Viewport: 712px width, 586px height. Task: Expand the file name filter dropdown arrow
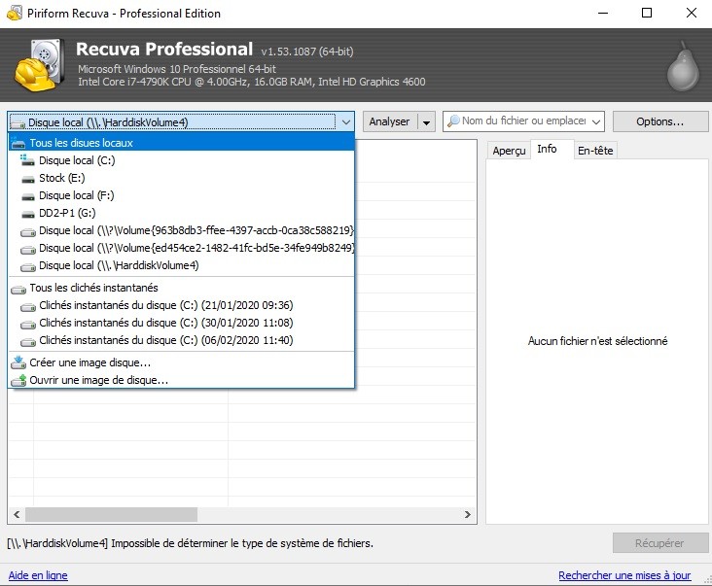[595, 121]
